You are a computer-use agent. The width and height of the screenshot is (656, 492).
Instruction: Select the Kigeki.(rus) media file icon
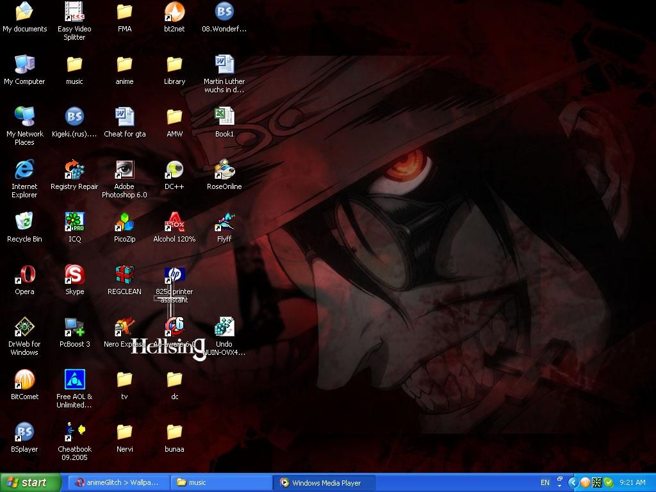pyautogui.click(x=74, y=117)
